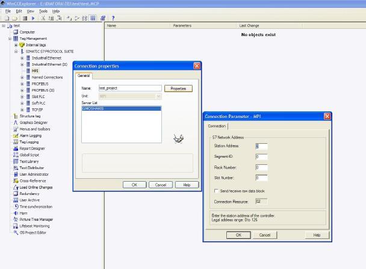The height and width of the screenshot is (269, 366).
Task: Select GMOSHAKIS in the Server List
Action: pyautogui.click(x=122, y=108)
